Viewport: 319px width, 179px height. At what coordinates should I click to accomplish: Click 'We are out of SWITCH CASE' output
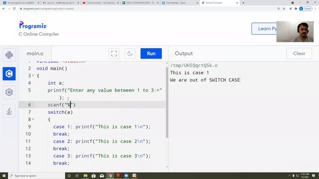tap(205, 80)
